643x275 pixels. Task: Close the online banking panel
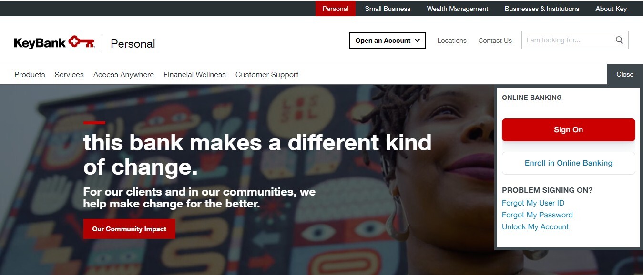(625, 74)
